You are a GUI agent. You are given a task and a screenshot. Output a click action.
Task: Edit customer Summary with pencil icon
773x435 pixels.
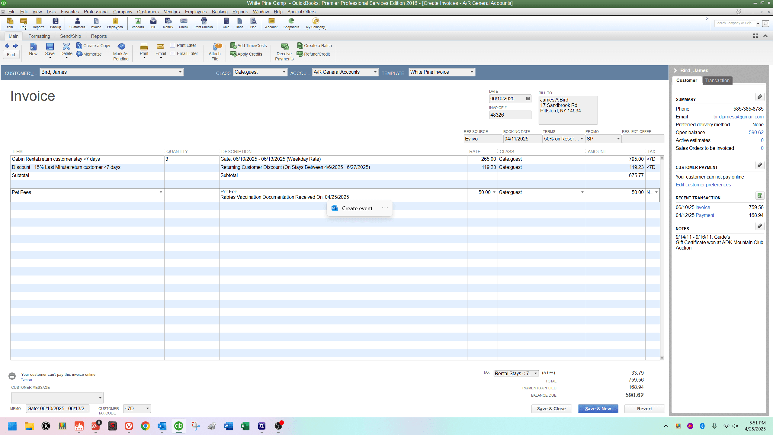(x=760, y=97)
